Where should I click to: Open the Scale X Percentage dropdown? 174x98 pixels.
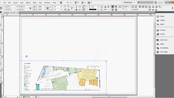click(x=45, y=7)
